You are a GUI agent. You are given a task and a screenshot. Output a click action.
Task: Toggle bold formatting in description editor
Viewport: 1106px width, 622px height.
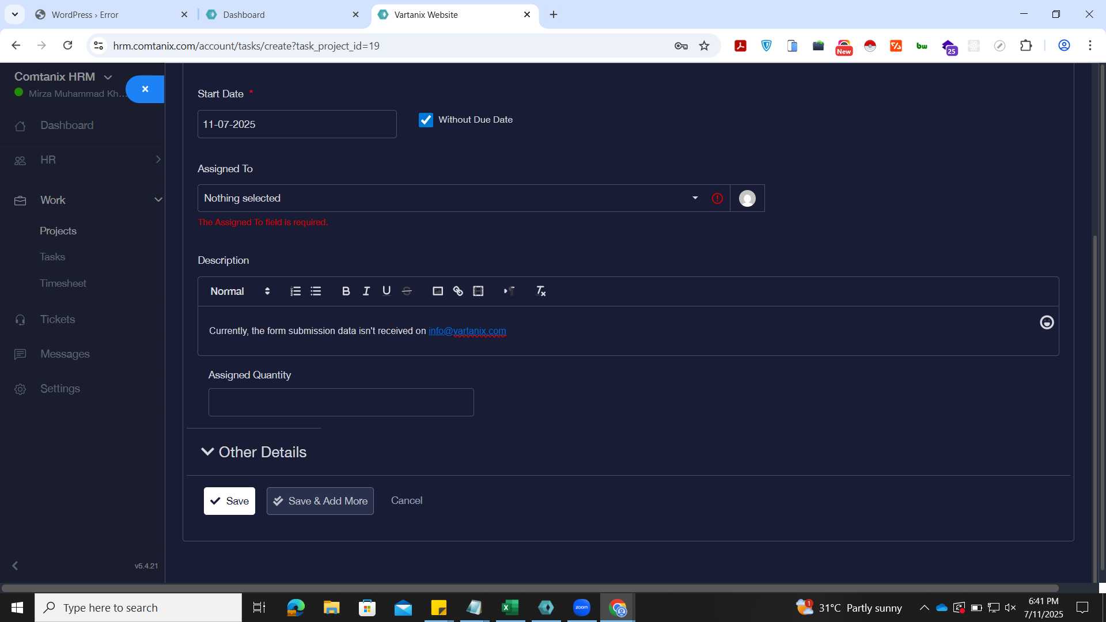346,291
